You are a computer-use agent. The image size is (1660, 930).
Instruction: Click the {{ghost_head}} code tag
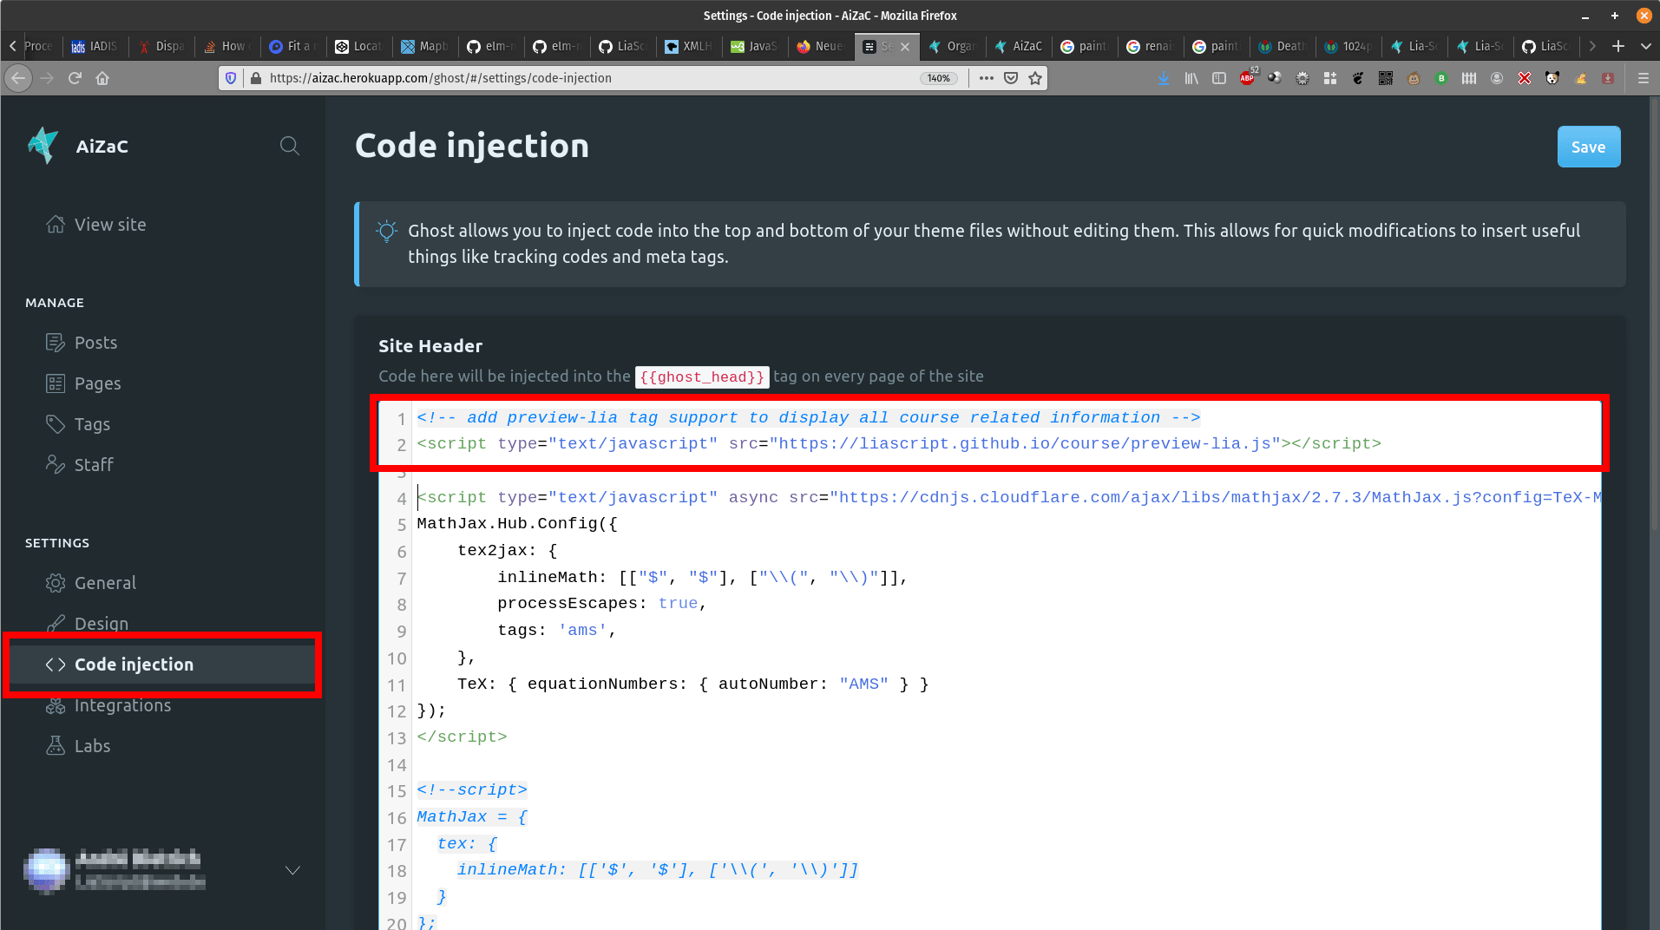[702, 377]
